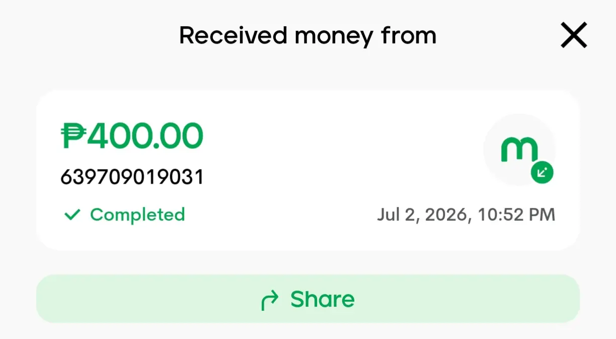This screenshot has width=616, height=339.
Task: Click the "money from" part of the title
Action: click(x=365, y=36)
